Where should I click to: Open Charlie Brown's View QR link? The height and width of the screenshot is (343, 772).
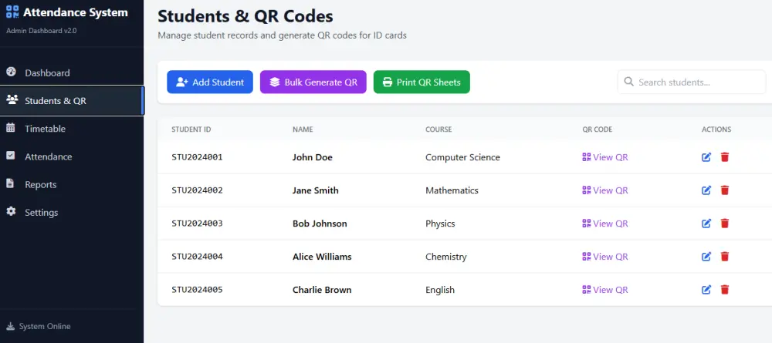pyautogui.click(x=605, y=290)
